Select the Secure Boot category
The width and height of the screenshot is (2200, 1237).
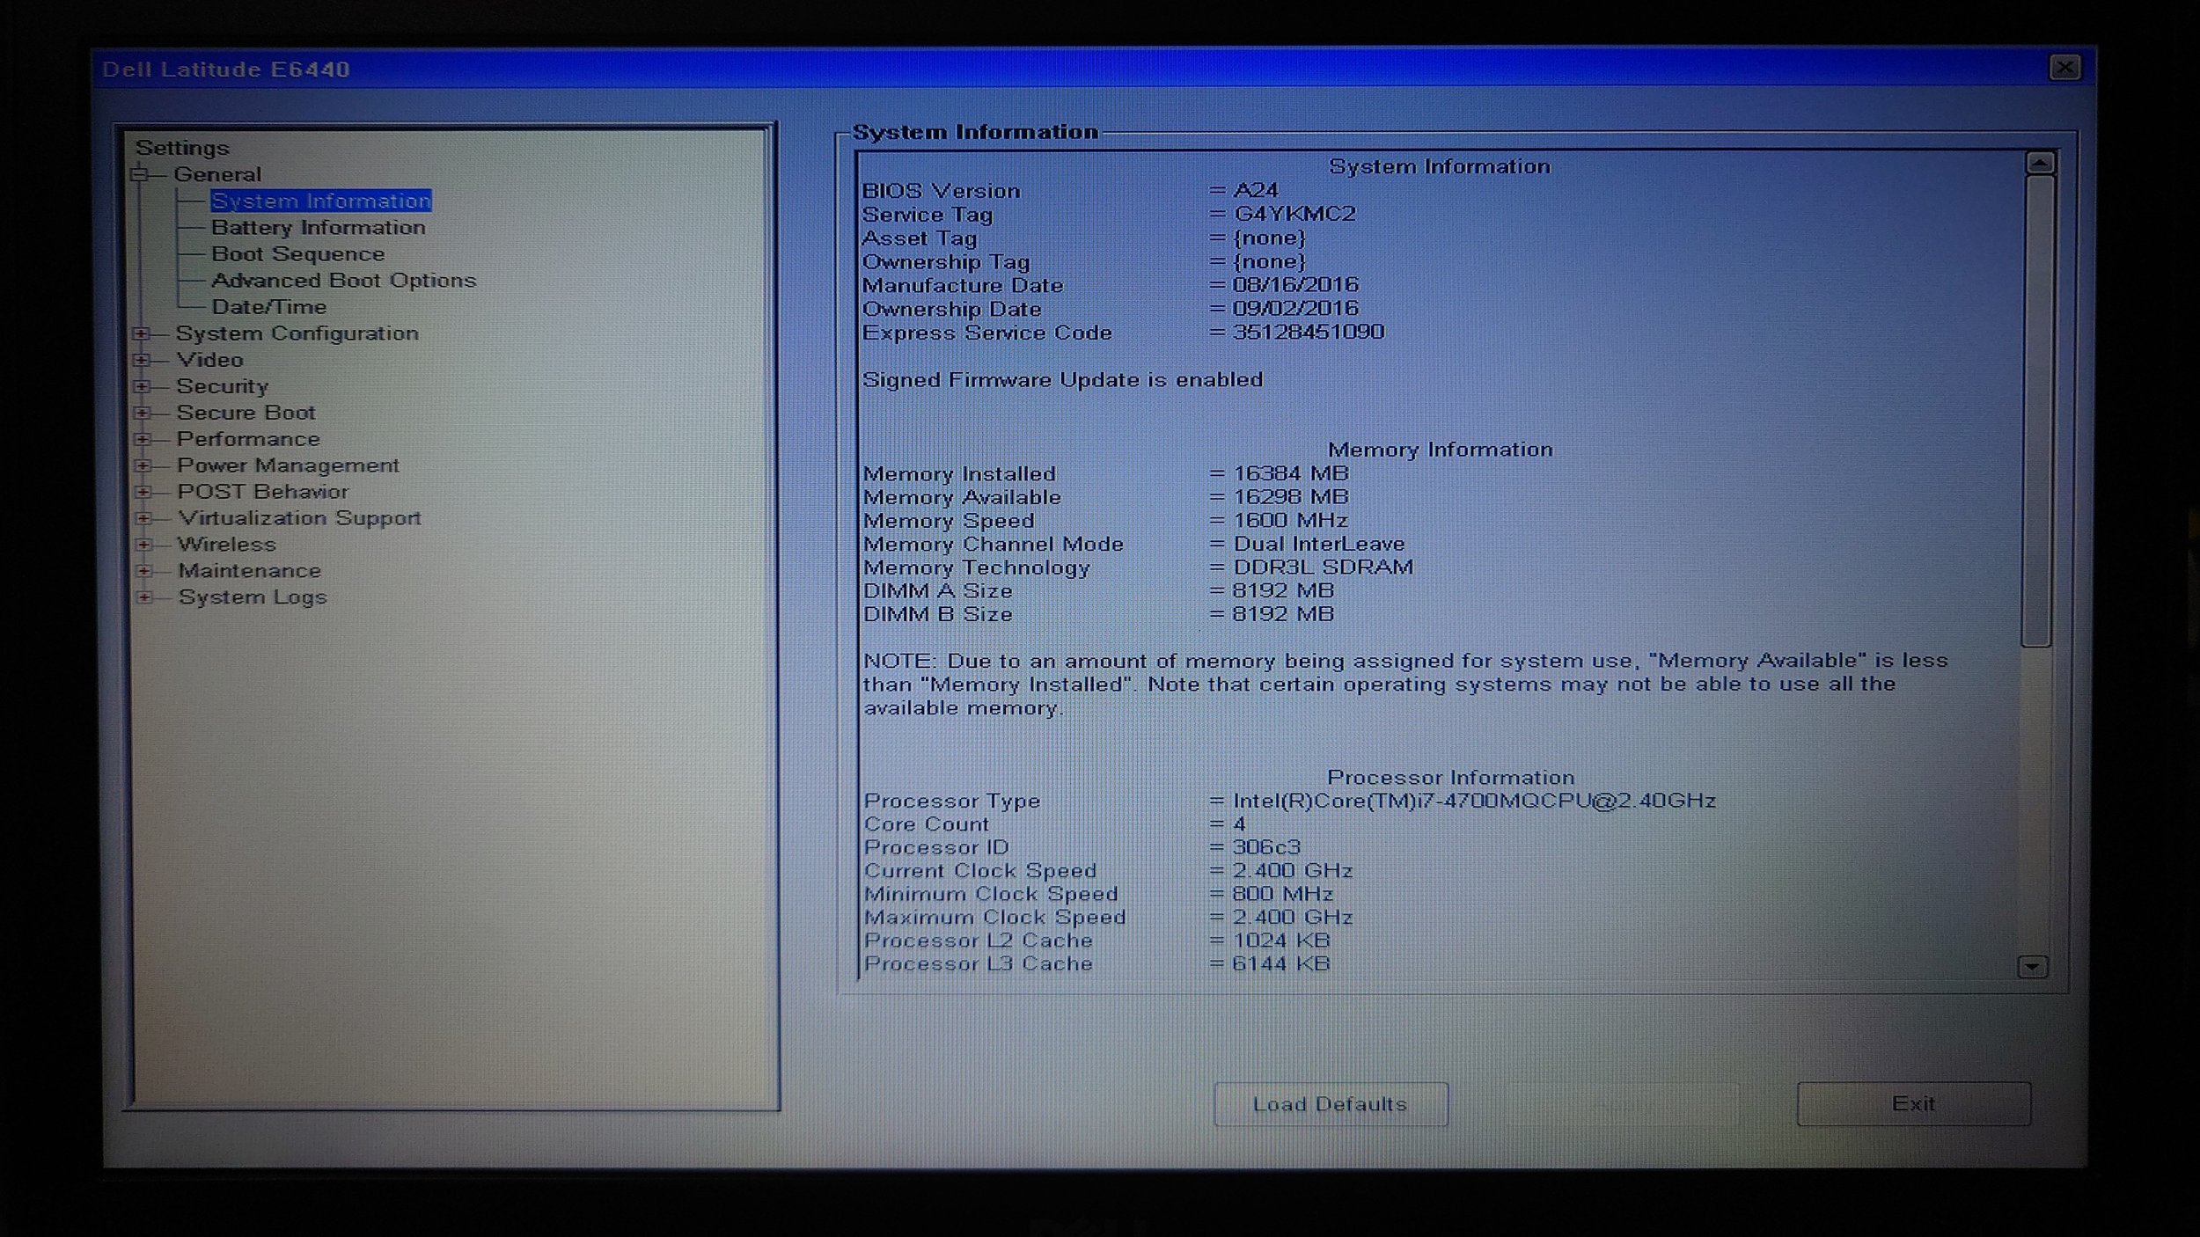[x=246, y=413]
